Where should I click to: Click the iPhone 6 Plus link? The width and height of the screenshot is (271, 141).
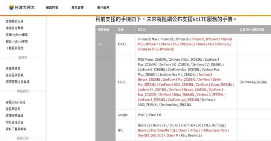pos(205,44)
